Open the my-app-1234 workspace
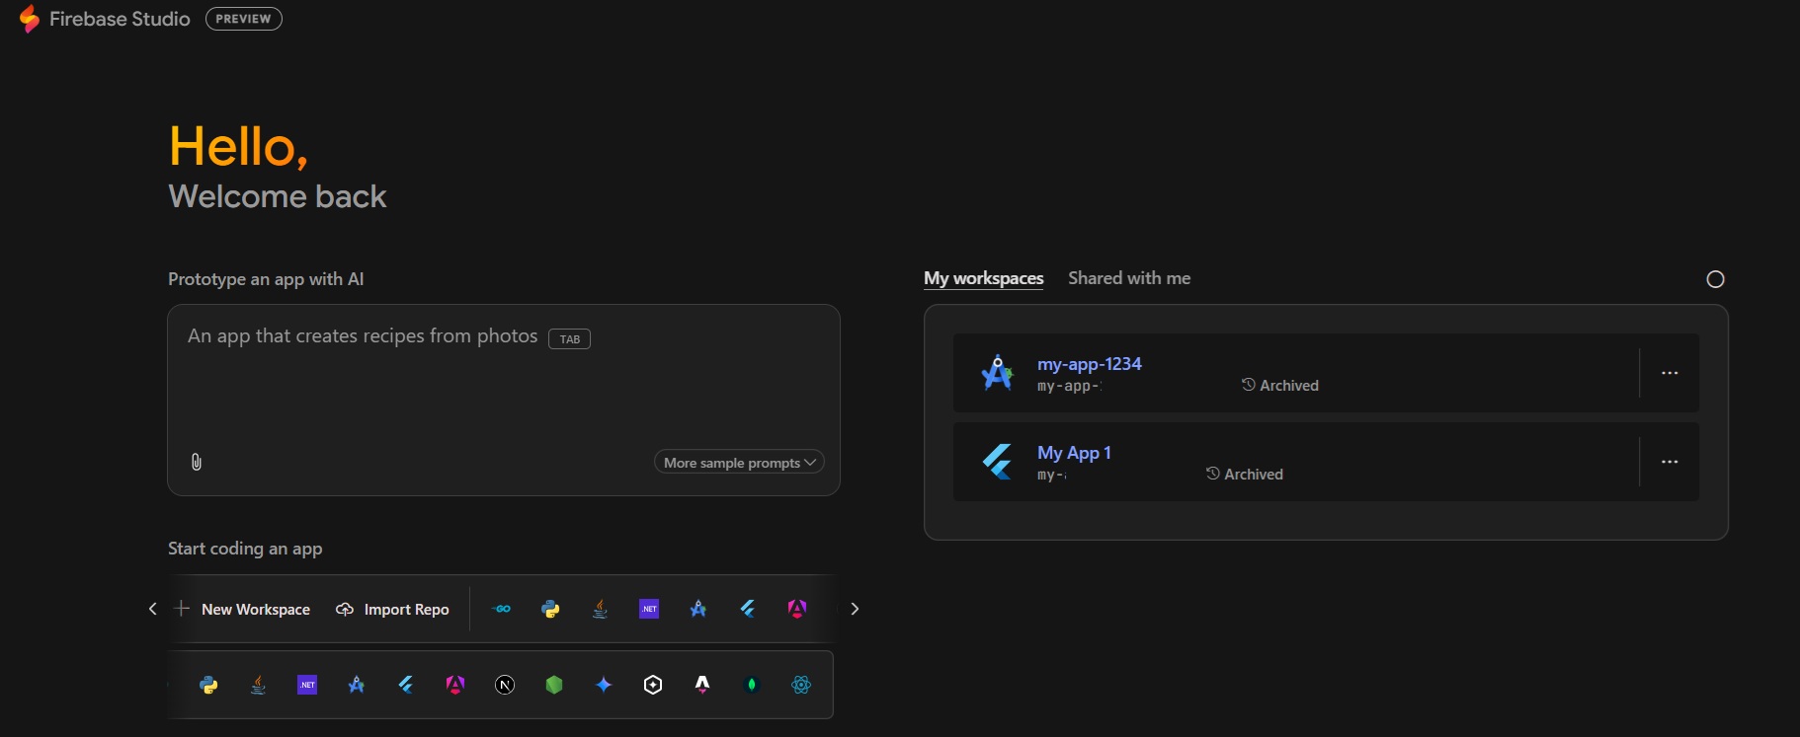Viewport: 1800px width, 737px height. [x=1089, y=363]
